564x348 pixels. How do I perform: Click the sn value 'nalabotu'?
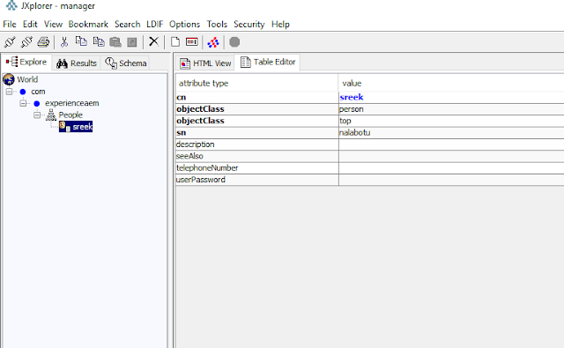click(x=451, y=133)
